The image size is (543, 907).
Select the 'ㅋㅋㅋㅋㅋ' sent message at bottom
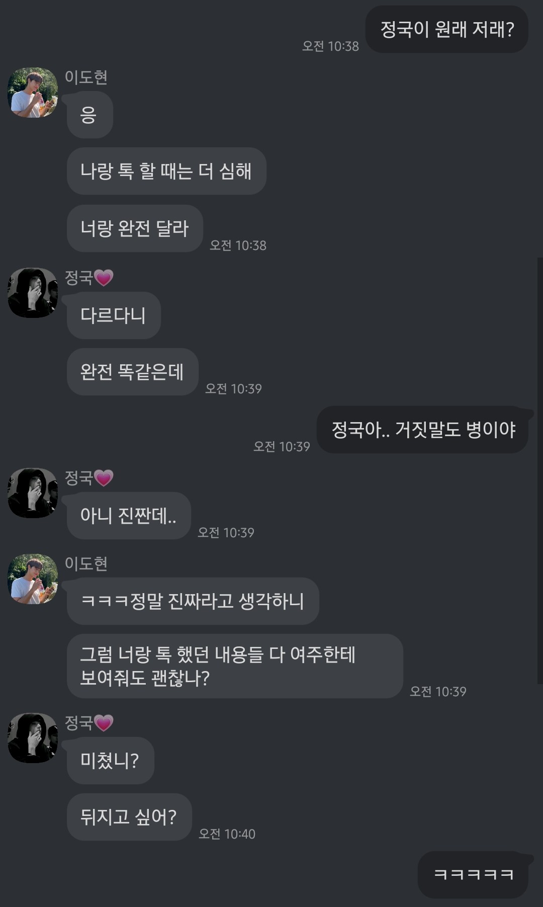473,875
